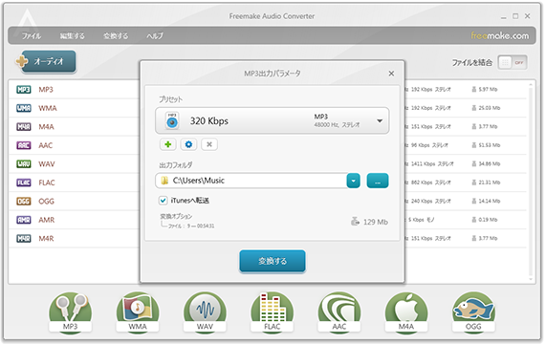
Task: Click the C:\Users\Music path field
Action: [251, 181]
